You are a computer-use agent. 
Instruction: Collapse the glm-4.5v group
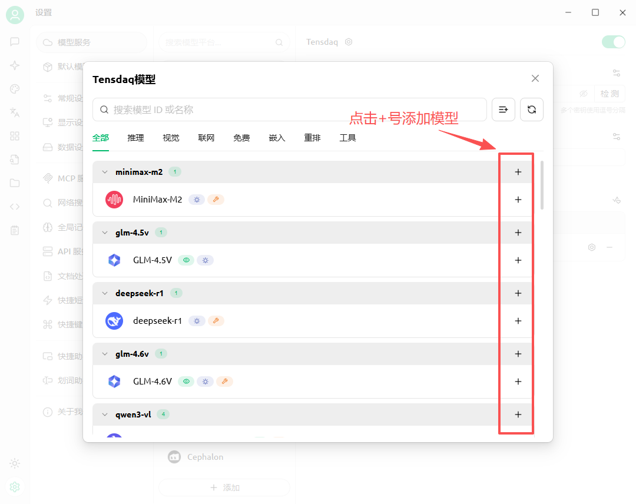(x=105, y=233)
